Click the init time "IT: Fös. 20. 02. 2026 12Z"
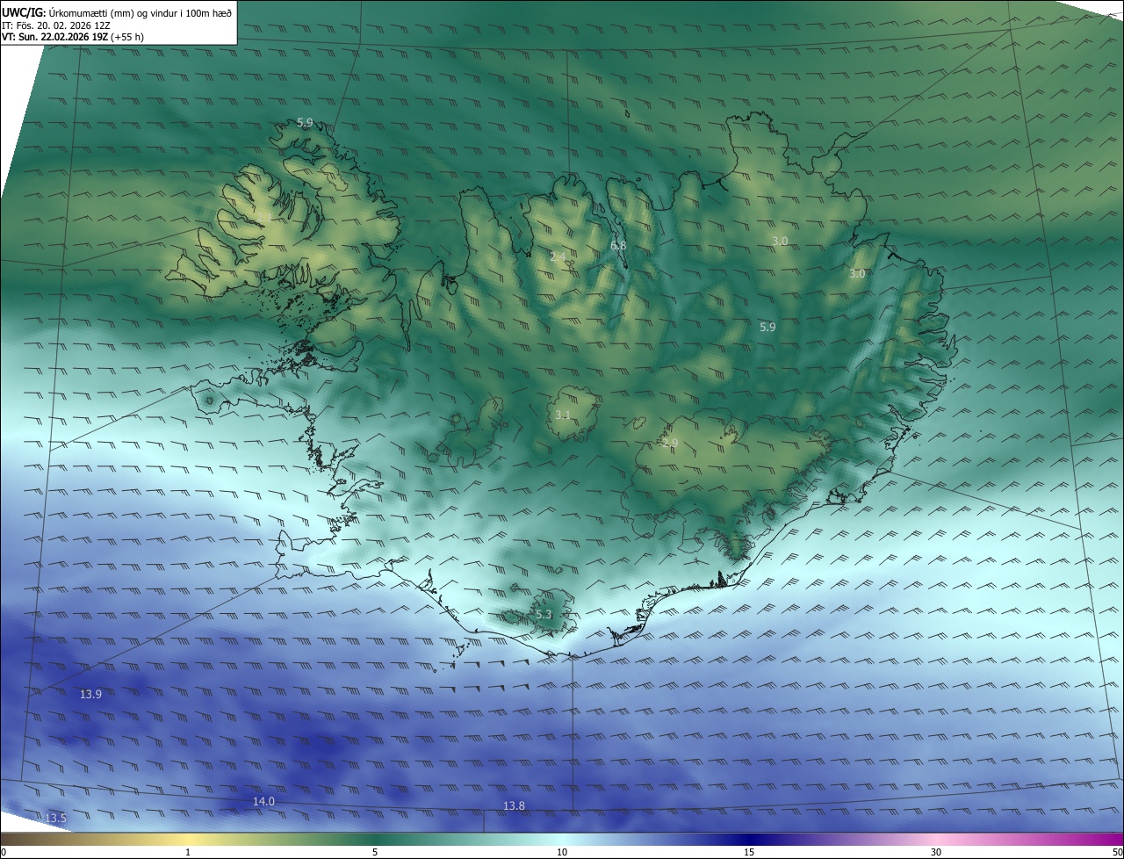This screenshot has height=859, width=1124. (56, 25)
